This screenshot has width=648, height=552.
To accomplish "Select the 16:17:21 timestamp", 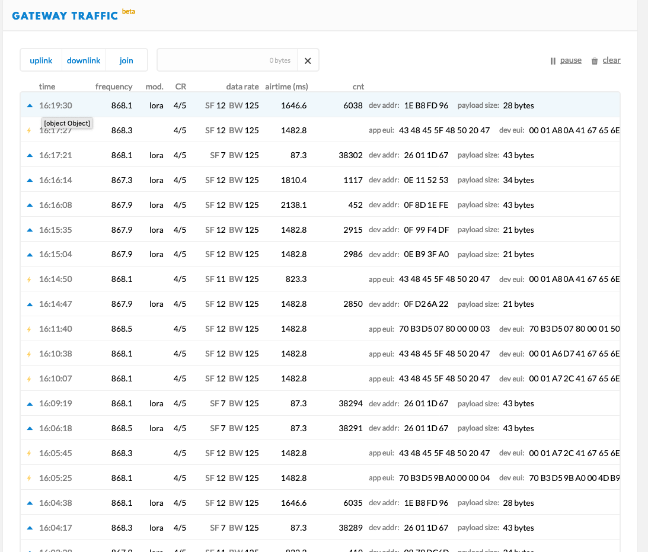I will click(55, 155).
